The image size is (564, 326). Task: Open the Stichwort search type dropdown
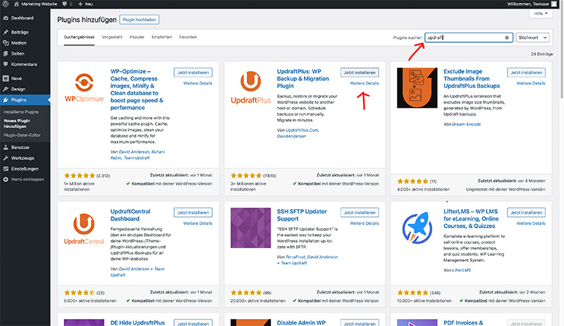(x=533, y=37)
